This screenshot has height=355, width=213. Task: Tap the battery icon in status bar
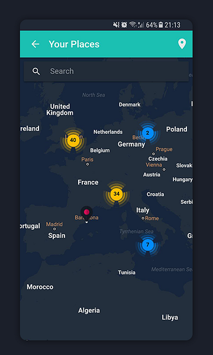click(x=161, y=25)
